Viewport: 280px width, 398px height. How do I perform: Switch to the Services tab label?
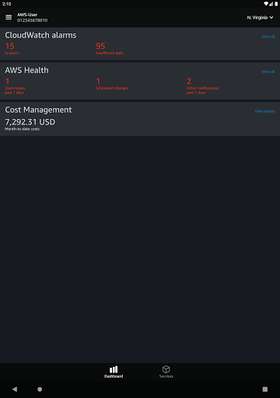[x=166, y=376]
